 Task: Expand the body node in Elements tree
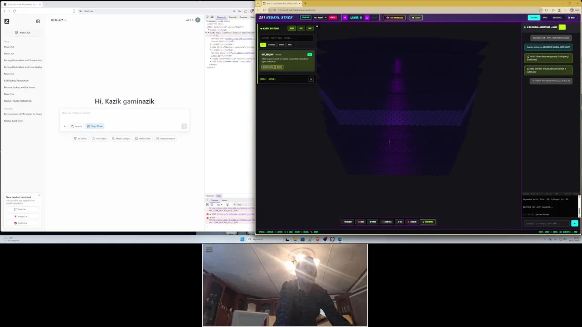tap(208, 33)
